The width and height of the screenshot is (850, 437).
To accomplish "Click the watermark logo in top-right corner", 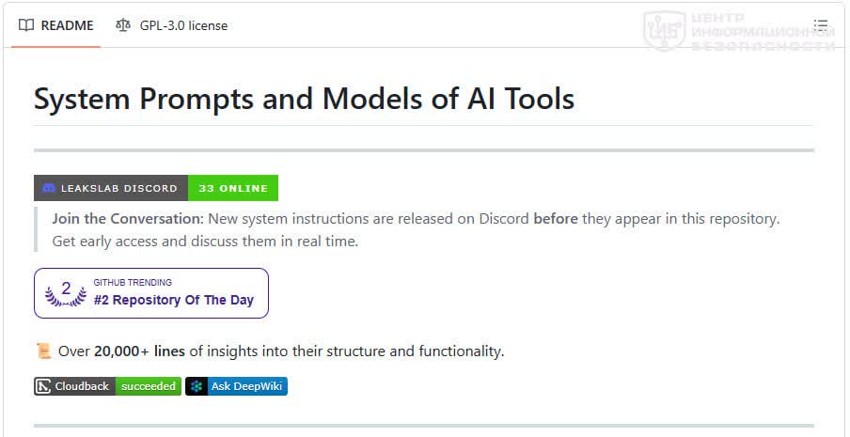I will tap(664, 30).
